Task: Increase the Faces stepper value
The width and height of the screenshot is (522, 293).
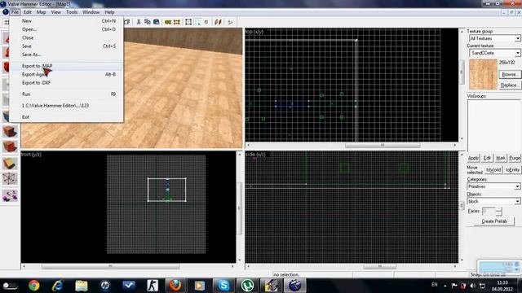Action: (x=498, y=209)
